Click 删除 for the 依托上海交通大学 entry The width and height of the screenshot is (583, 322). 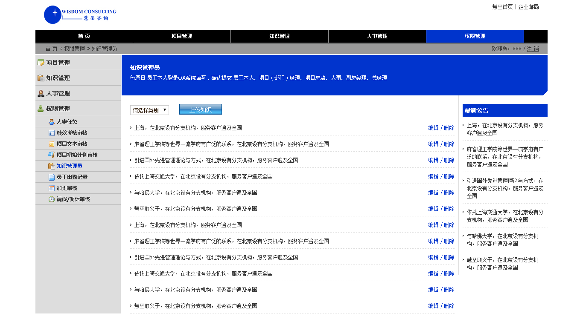pos(449,176)
